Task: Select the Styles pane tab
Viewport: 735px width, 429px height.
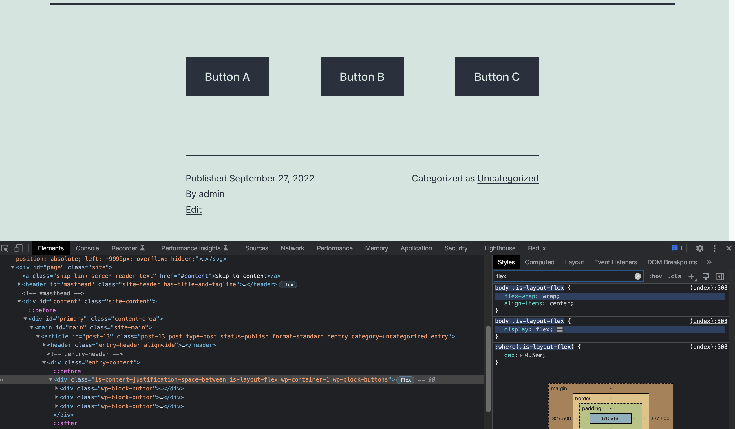Action: point(506,262)
